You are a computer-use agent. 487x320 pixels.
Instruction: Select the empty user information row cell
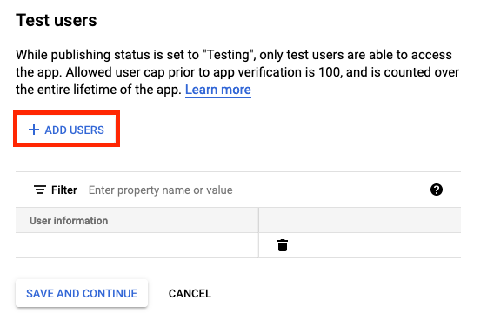pyautogui.click(x=137, y=245)
